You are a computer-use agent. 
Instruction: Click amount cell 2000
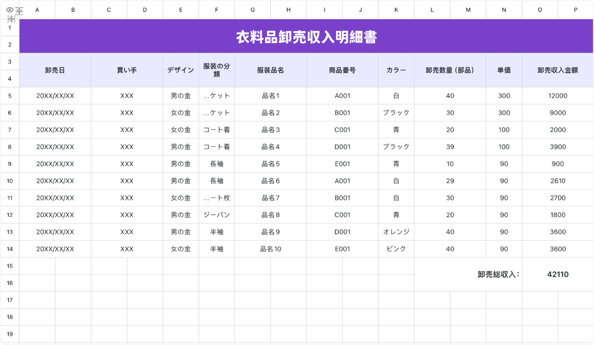click(558, 130)
